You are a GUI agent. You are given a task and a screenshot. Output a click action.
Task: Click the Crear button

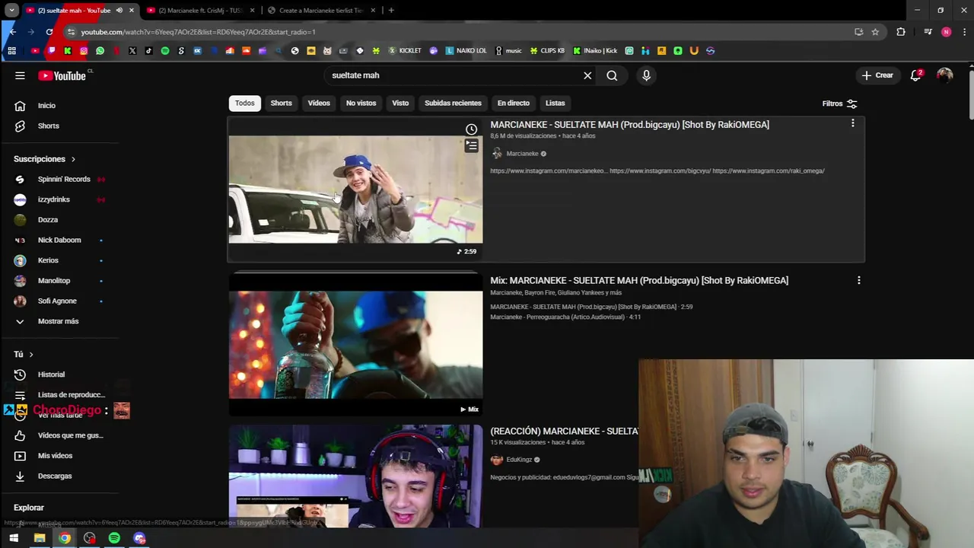(x=877, y=75)
